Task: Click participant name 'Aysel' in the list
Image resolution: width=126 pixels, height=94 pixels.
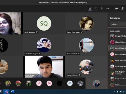Action: coord(120,60)
